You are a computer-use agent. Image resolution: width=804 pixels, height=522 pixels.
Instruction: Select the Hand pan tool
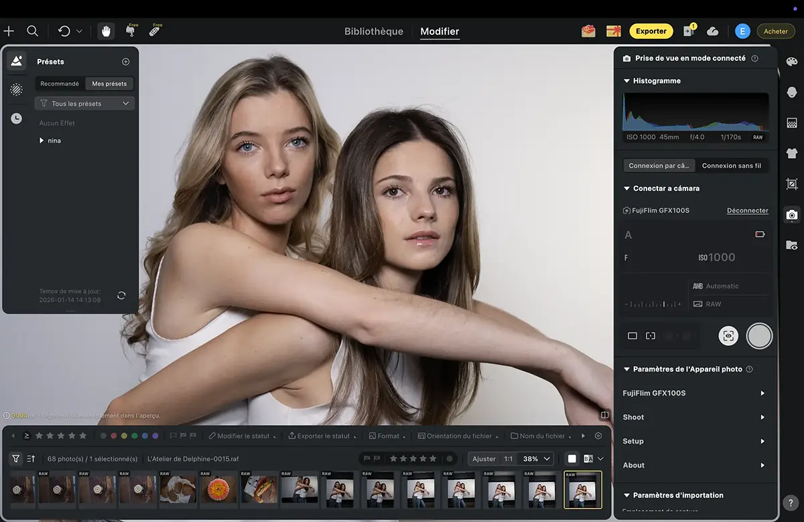[x=105, y=31]
